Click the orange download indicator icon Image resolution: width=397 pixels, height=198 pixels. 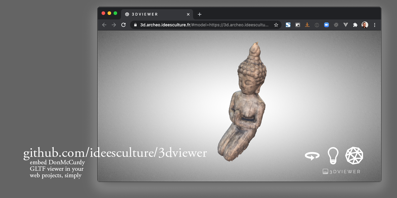point(307,25)
